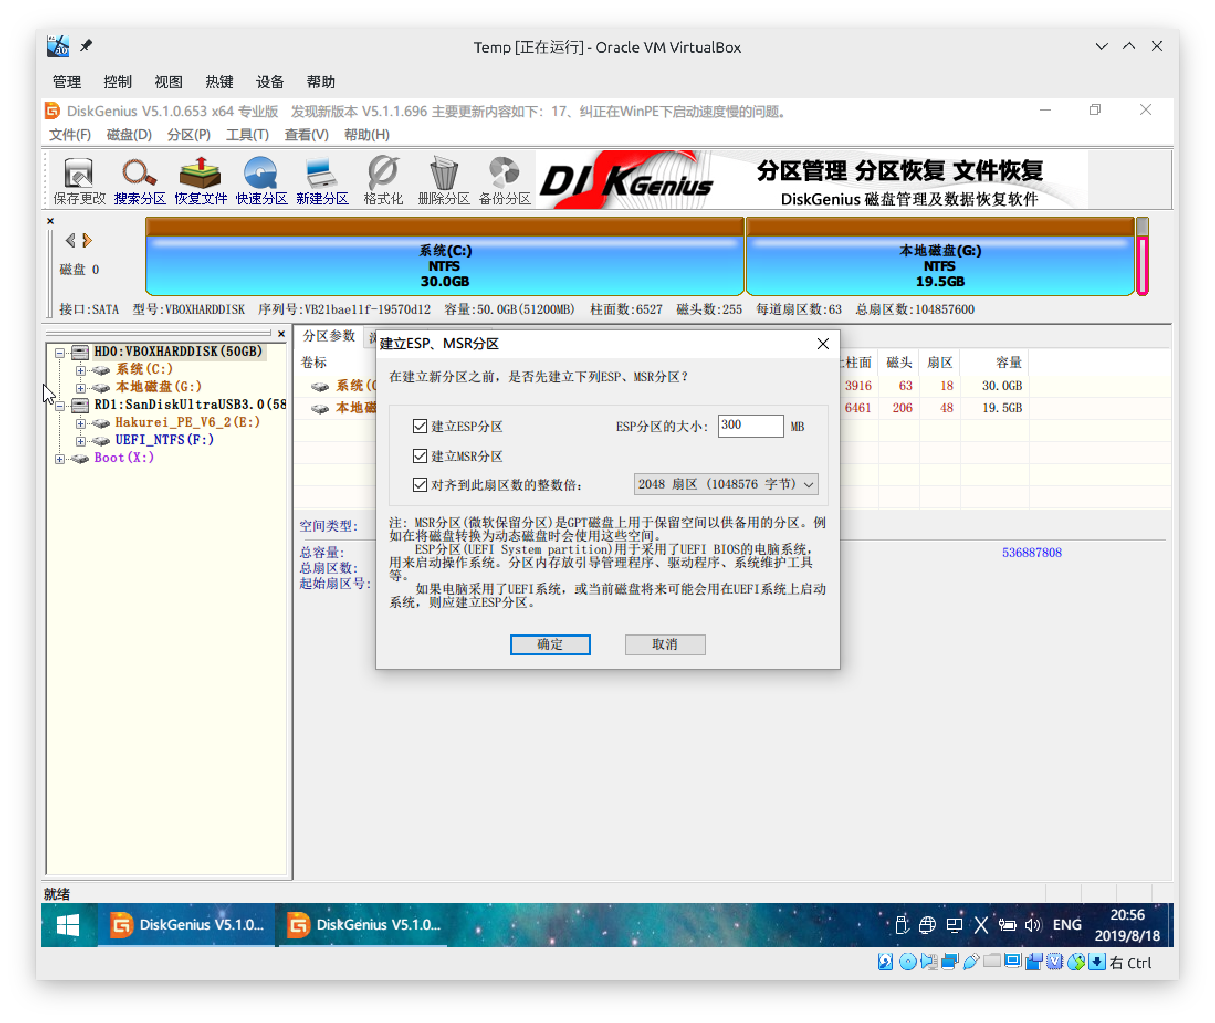Go to previous disk with left arrow
The height and width of the screenshot is (1023, 1215).
pos(70,240)
